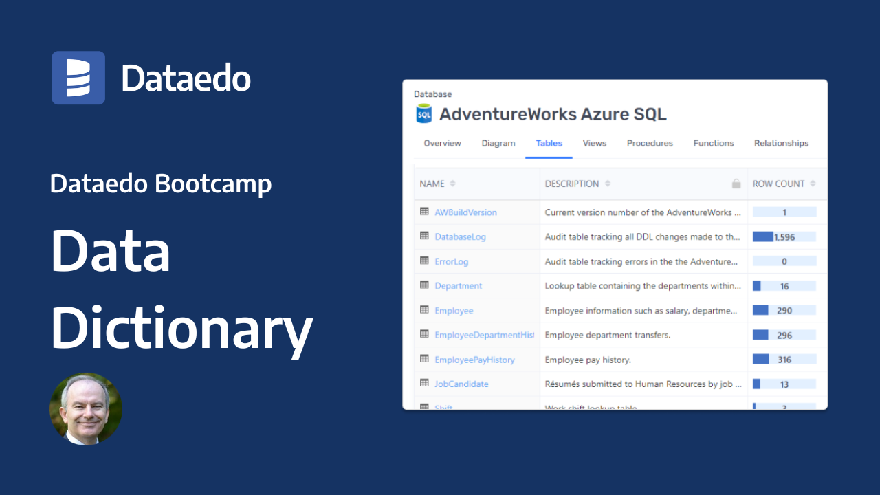Click the table icon beside EmployeeDepartmentHistory

coord(424,334)
